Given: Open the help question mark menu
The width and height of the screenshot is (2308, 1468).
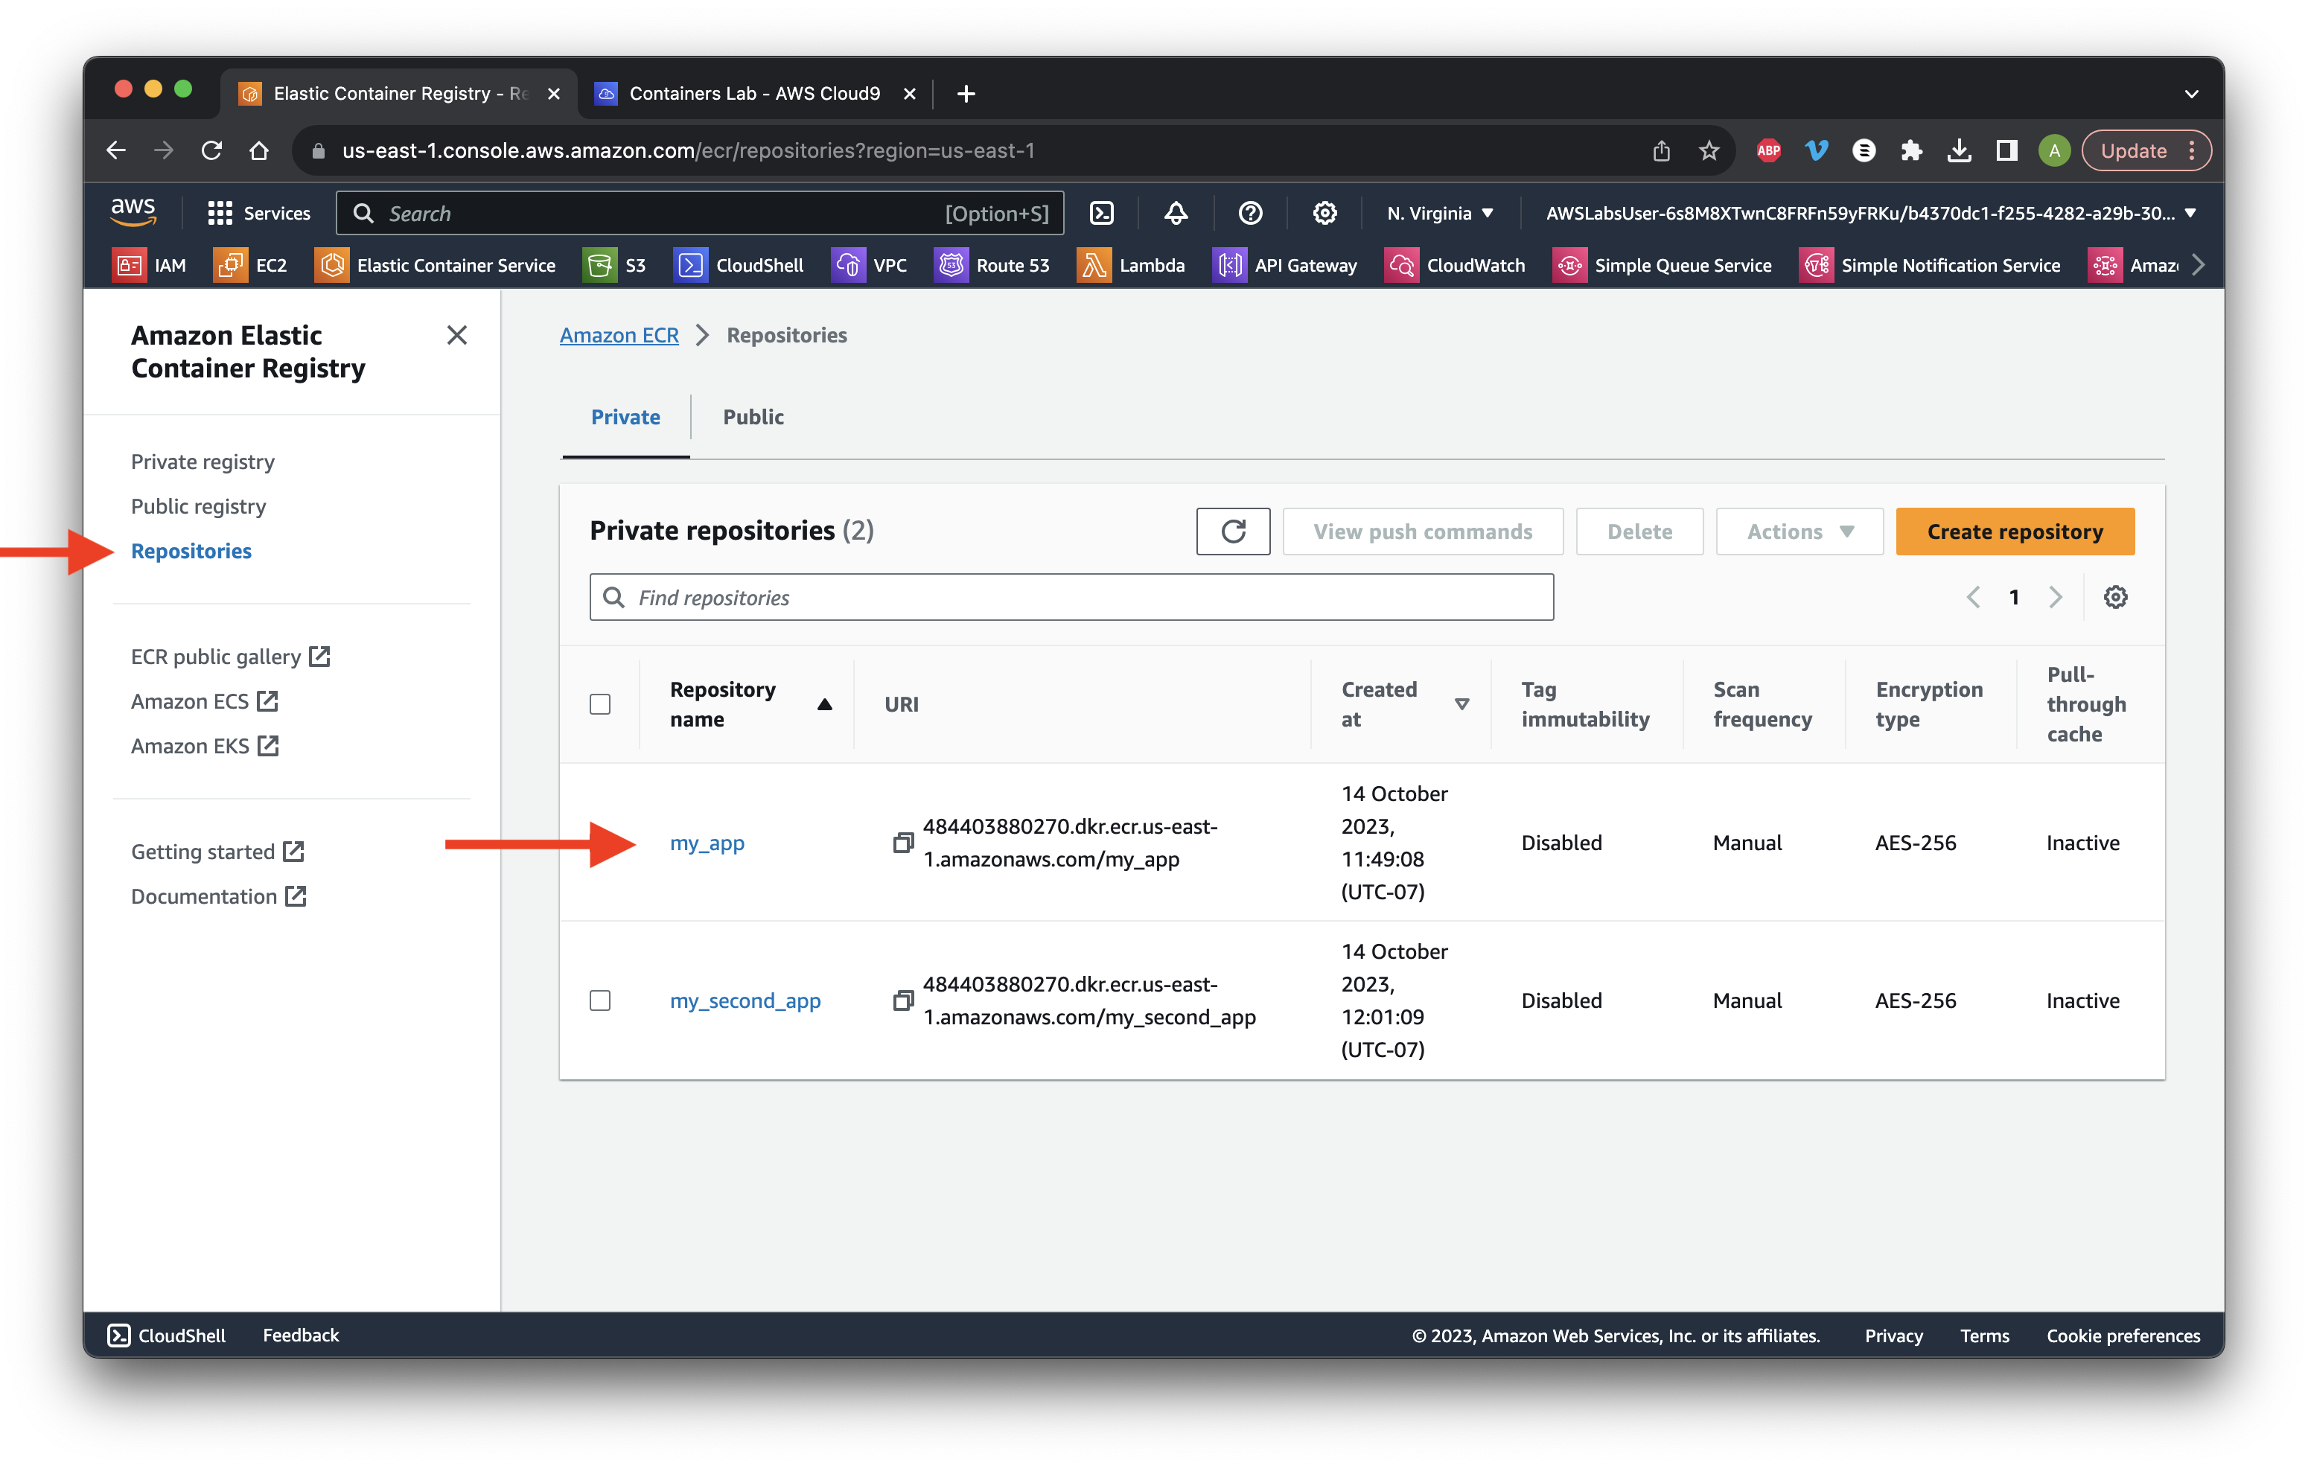Looking at the screenshot, I should 1250,213.
